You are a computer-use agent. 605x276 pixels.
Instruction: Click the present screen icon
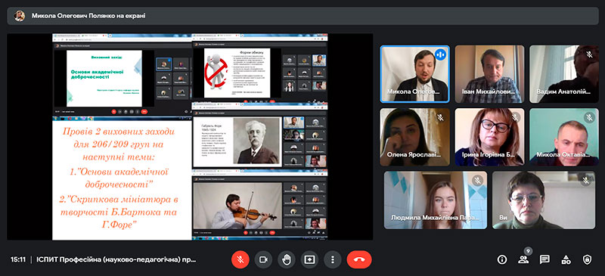pos(309,260)
